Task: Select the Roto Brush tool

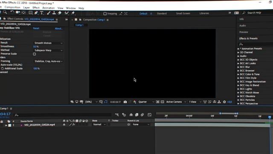Action: point(67,13)
